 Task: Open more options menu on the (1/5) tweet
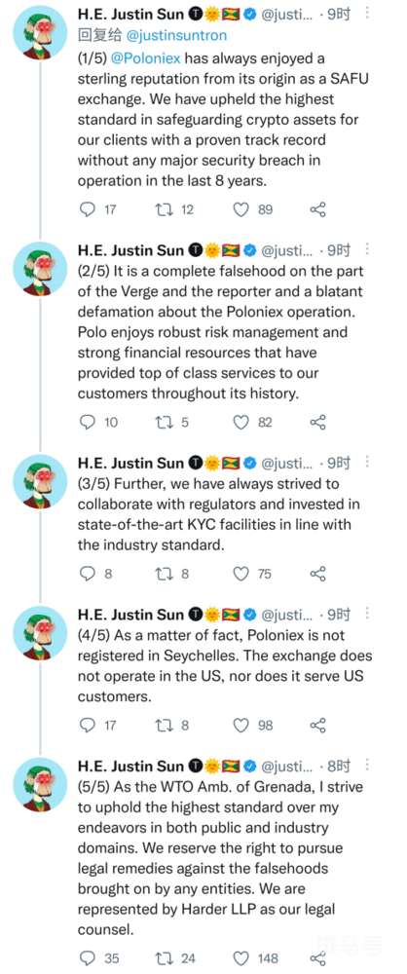point(367,13)
